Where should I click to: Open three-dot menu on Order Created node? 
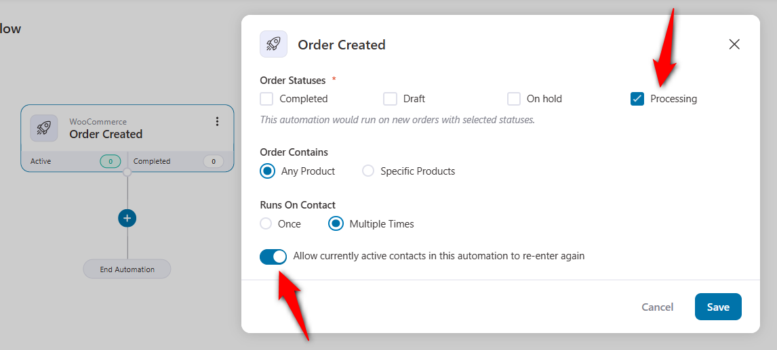(x=217, y=122)
